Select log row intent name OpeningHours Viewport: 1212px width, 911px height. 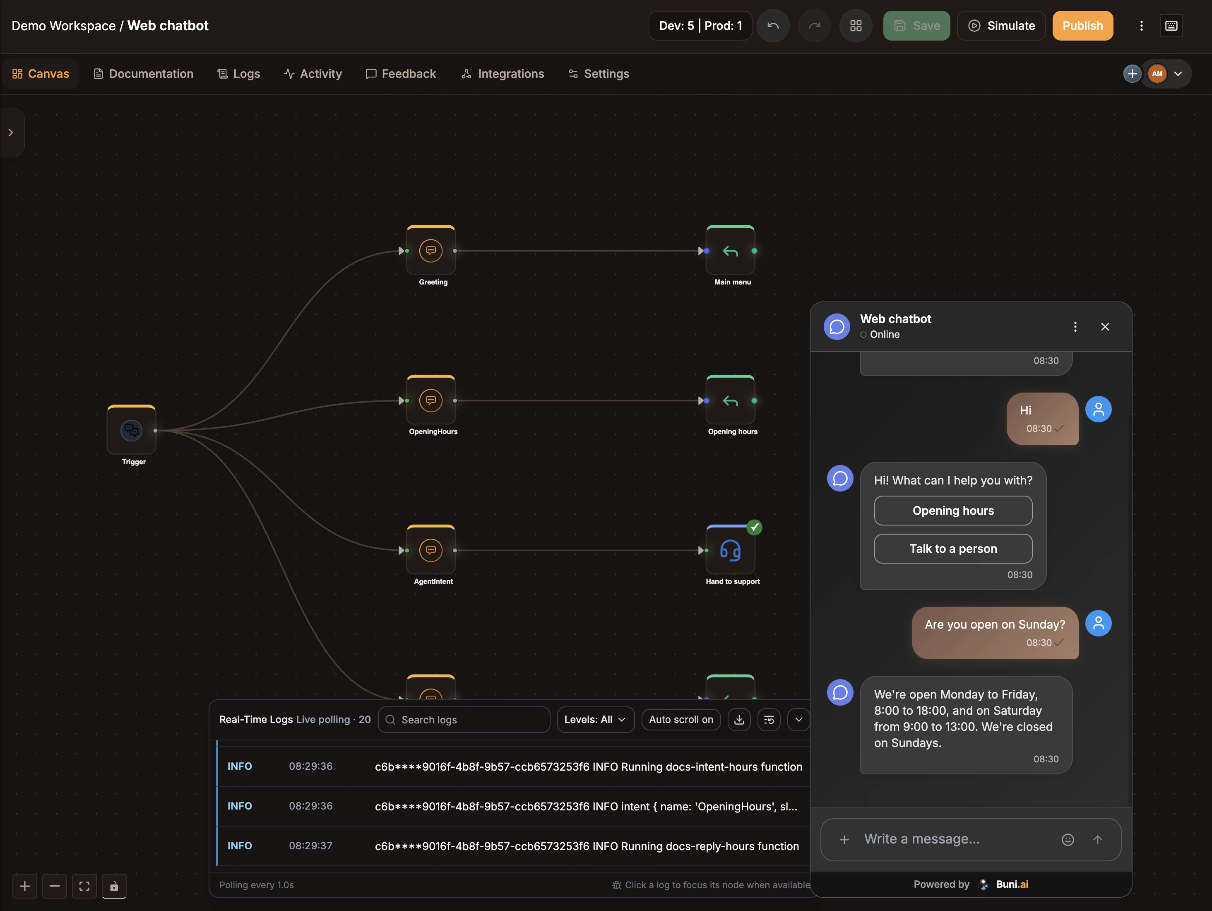(x=514, y=806)
